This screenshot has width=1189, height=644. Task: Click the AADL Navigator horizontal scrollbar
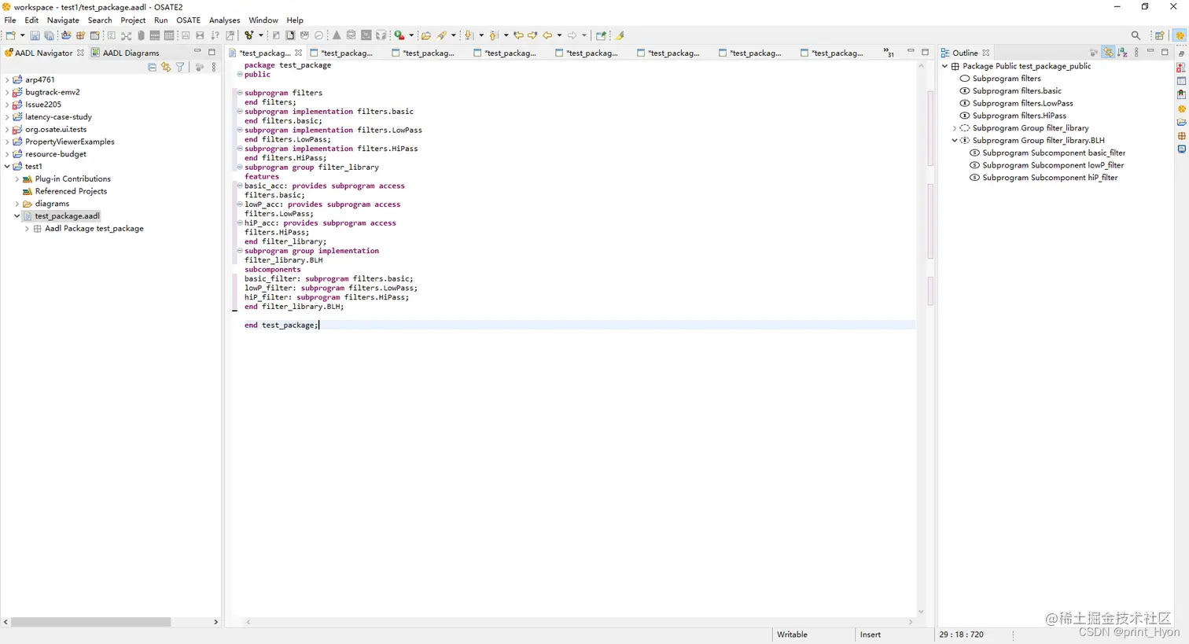90,622
